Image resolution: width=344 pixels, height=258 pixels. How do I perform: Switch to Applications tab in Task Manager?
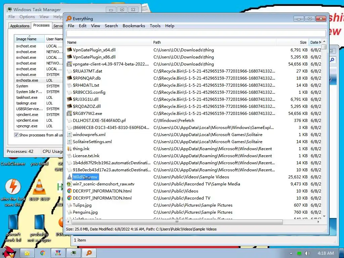tap(20, 26)
